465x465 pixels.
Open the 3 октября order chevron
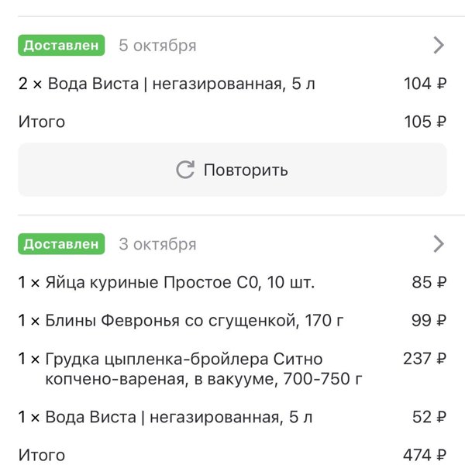point(439,244)
